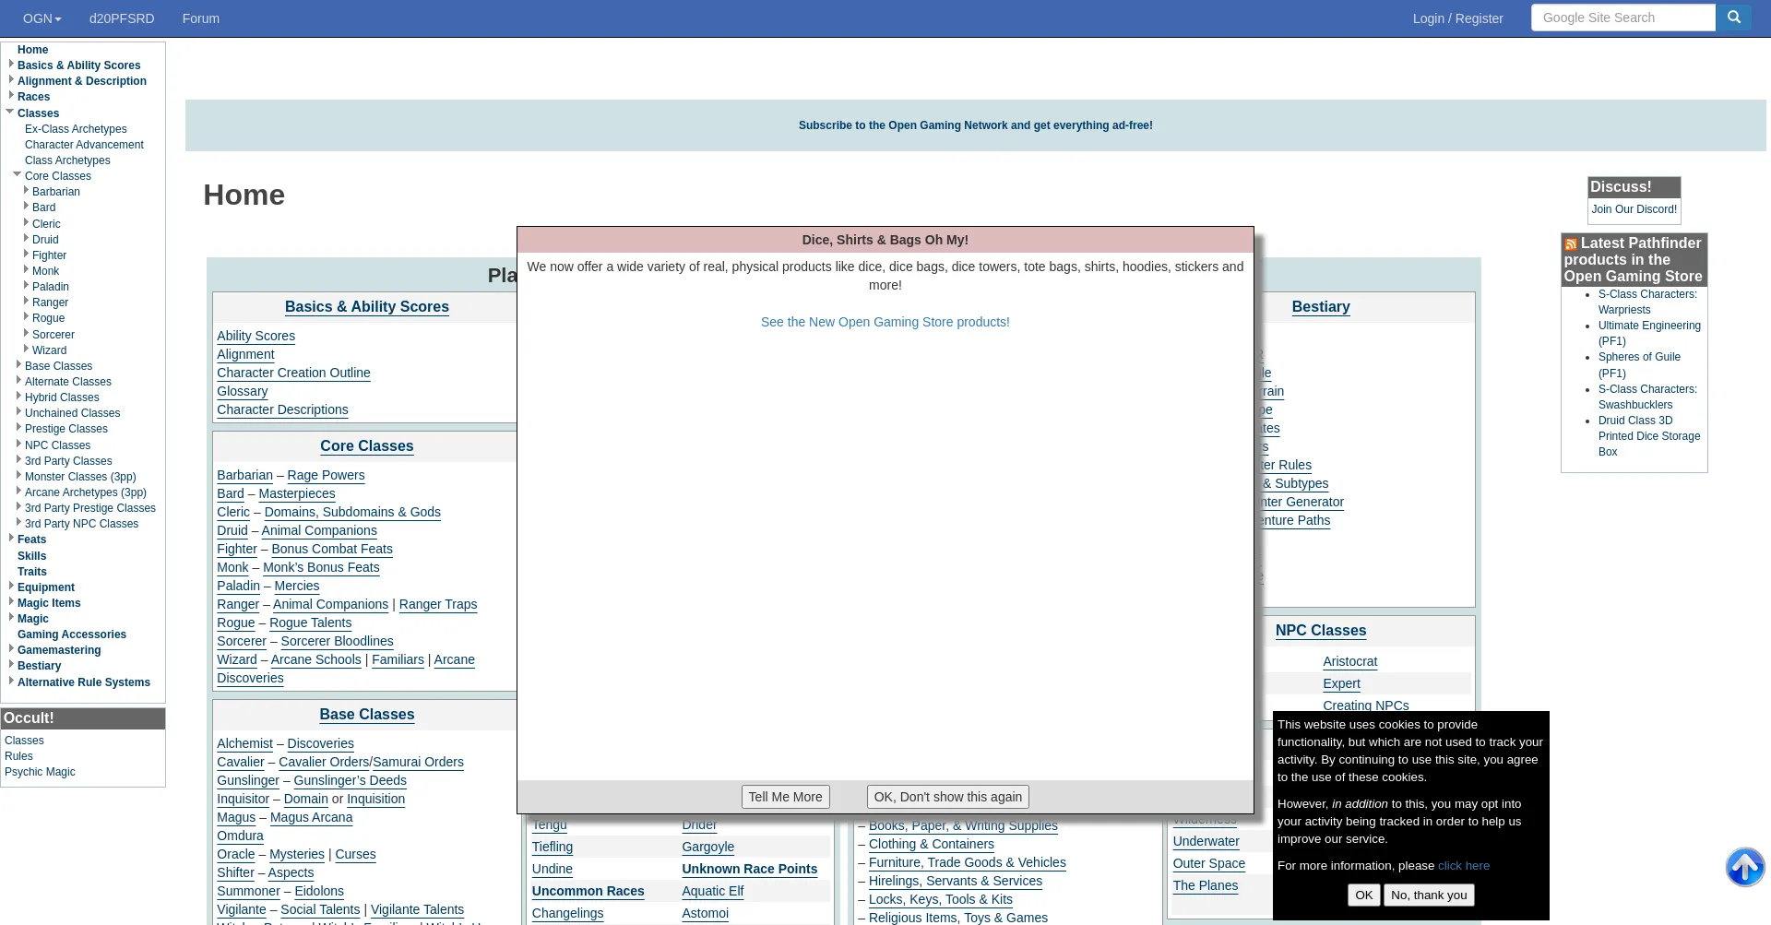Screen dimensions: 1771x925
Task: Expand the Bestiary sidebar node
Action: coord(11,665)
